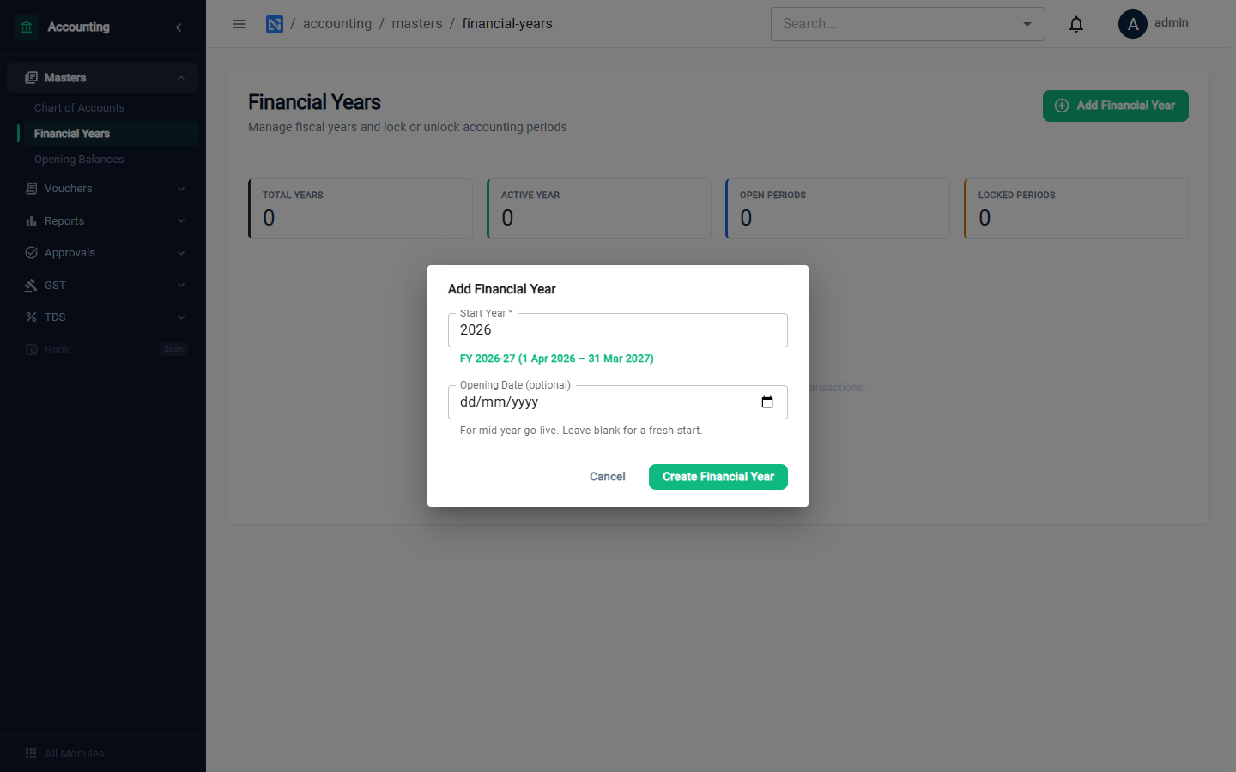Open the notifications bell
1236x772 pixels.
coord(1076,24)
